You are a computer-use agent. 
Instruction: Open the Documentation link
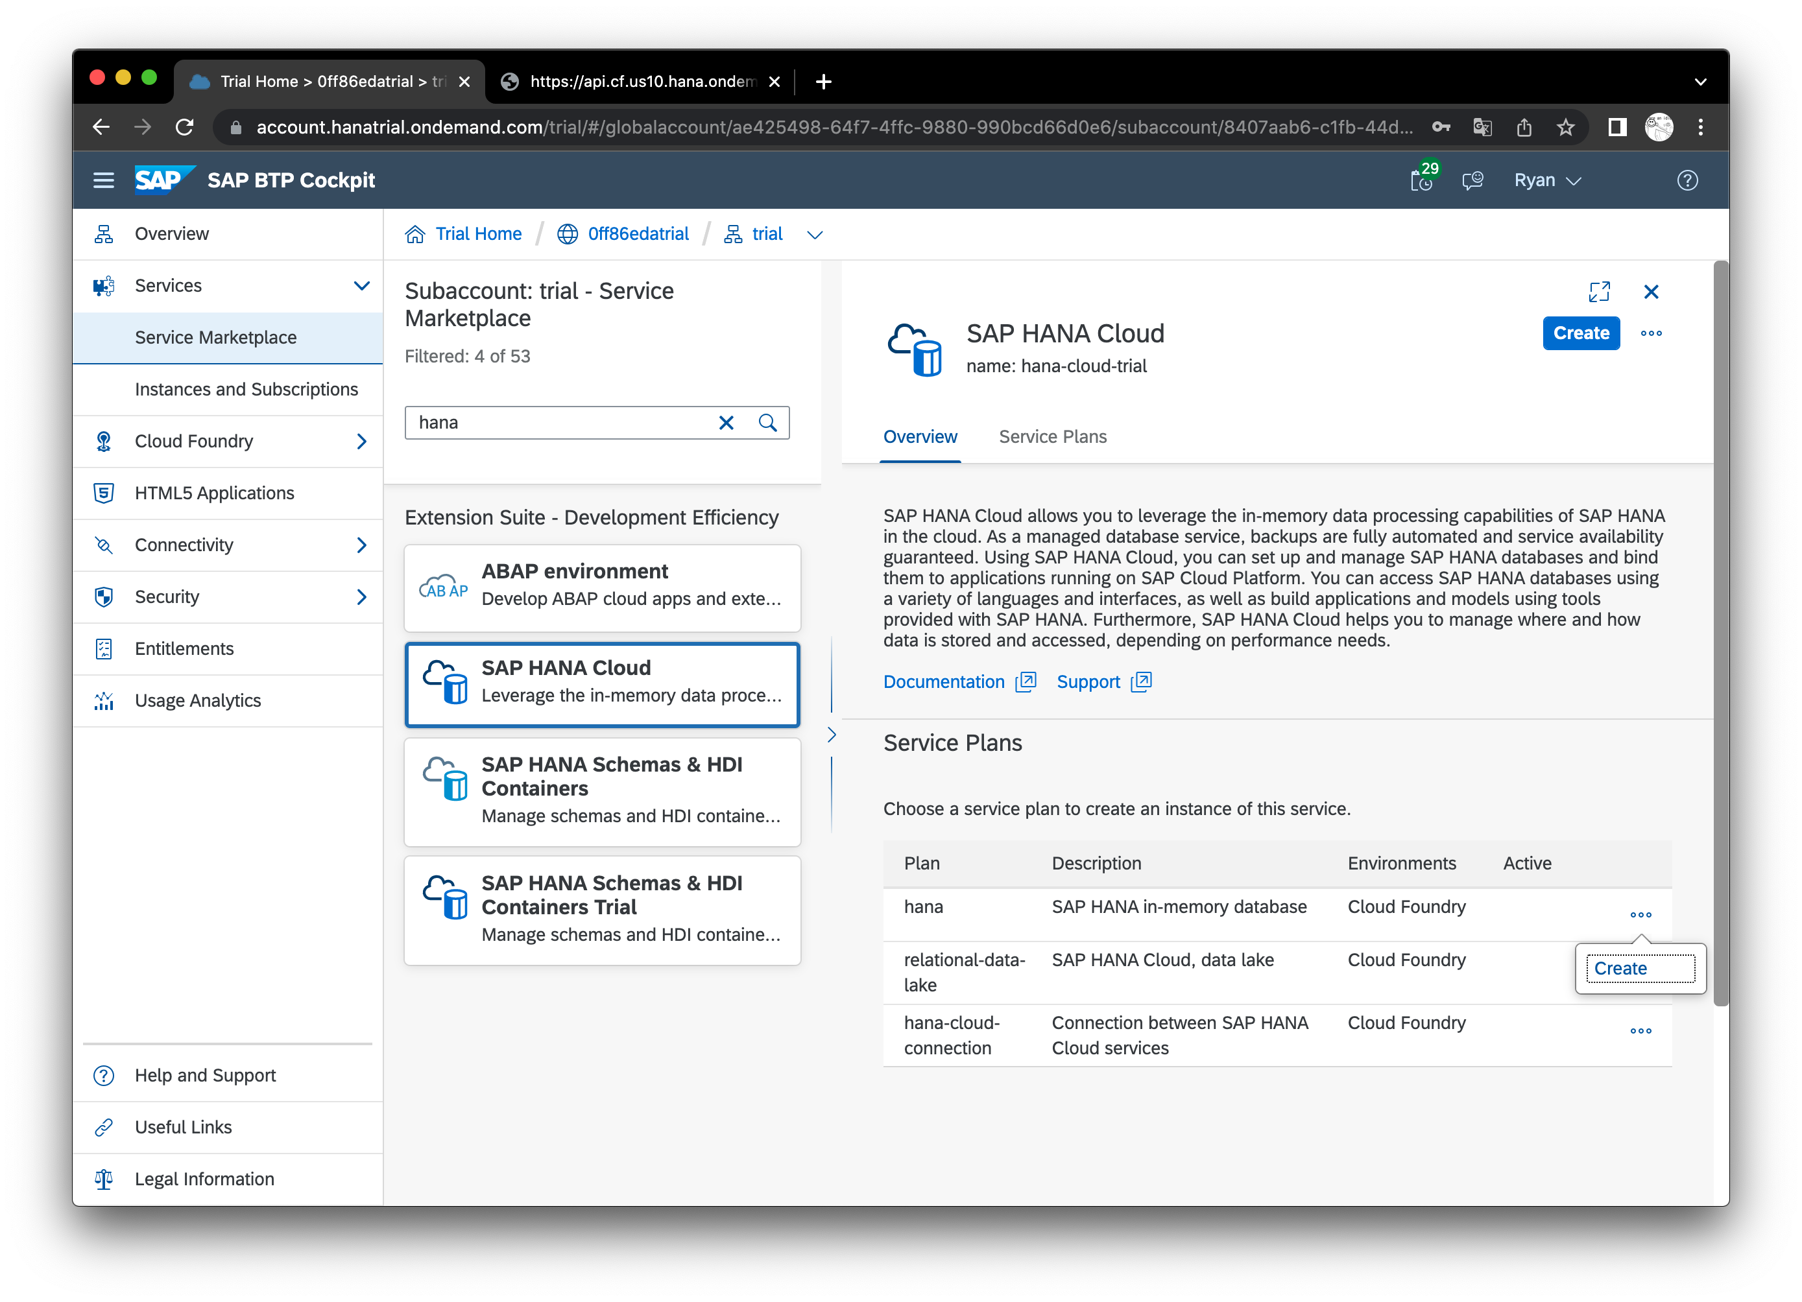[944, 681]
